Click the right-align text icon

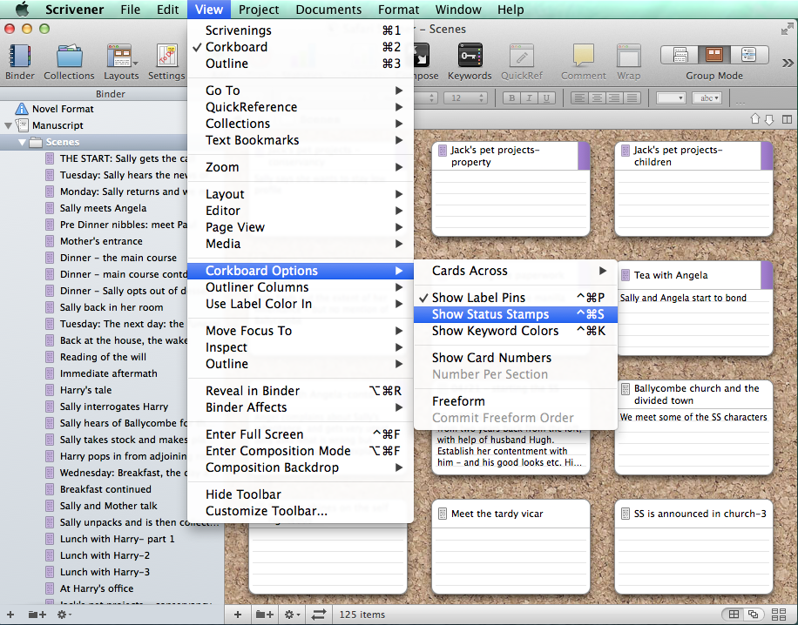[x=614, y=98]
